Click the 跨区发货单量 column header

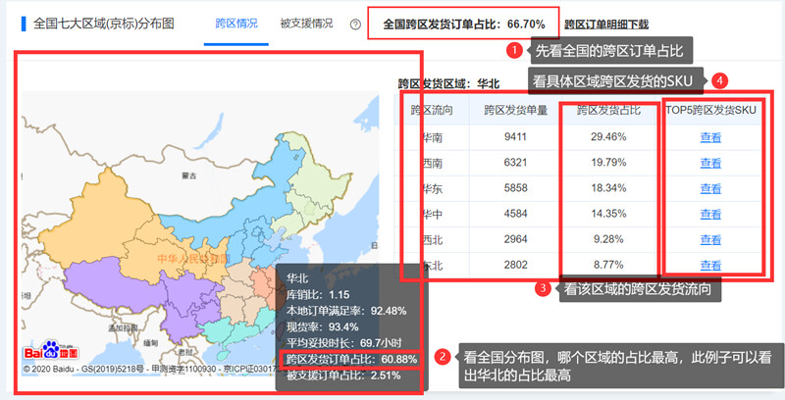[x=515, y=111]
